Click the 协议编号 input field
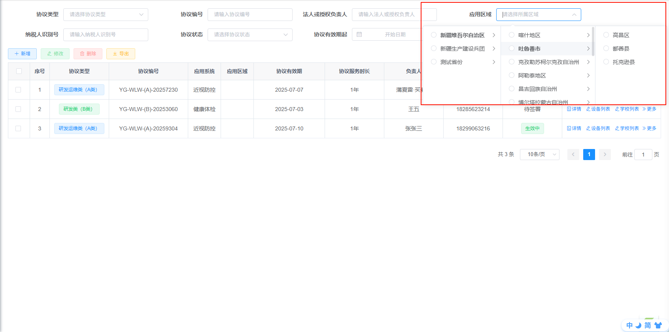 pos(250,15)
